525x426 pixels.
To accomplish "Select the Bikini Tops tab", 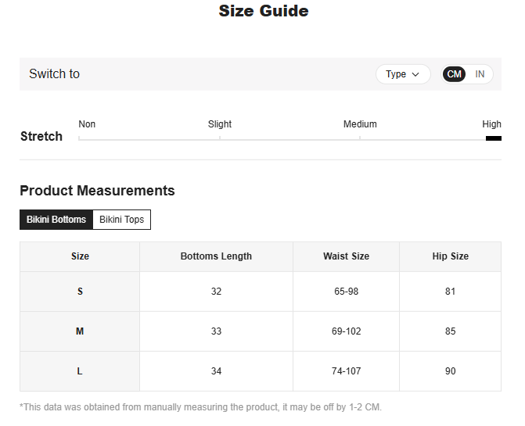I will click(122, 220).
